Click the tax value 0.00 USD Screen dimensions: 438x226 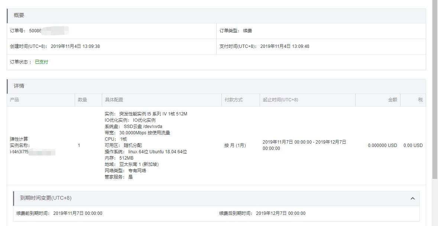point(413,145)
